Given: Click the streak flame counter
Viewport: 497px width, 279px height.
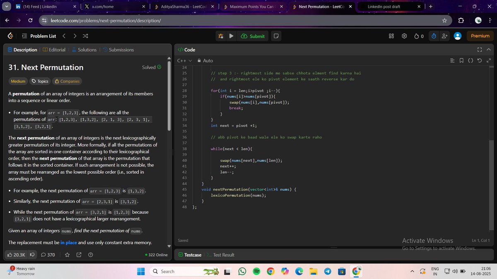Looking at the screenshot, I should pos(419,36).
